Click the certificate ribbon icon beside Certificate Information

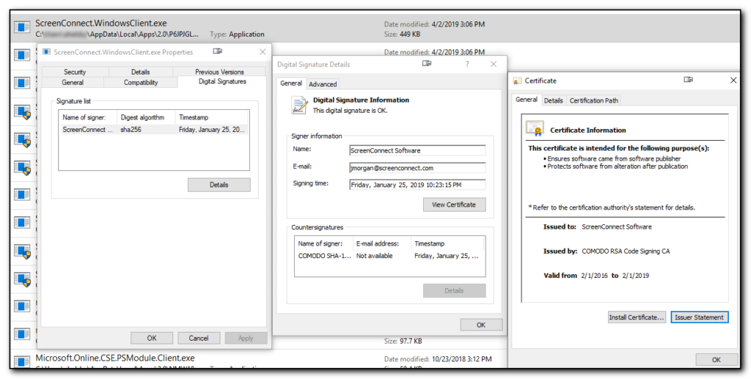point(534,128)
